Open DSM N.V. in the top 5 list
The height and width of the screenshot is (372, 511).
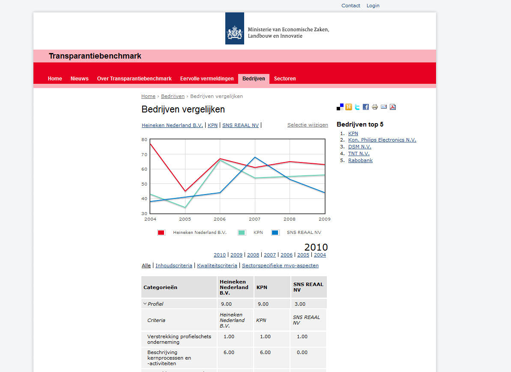pos(359,147)
